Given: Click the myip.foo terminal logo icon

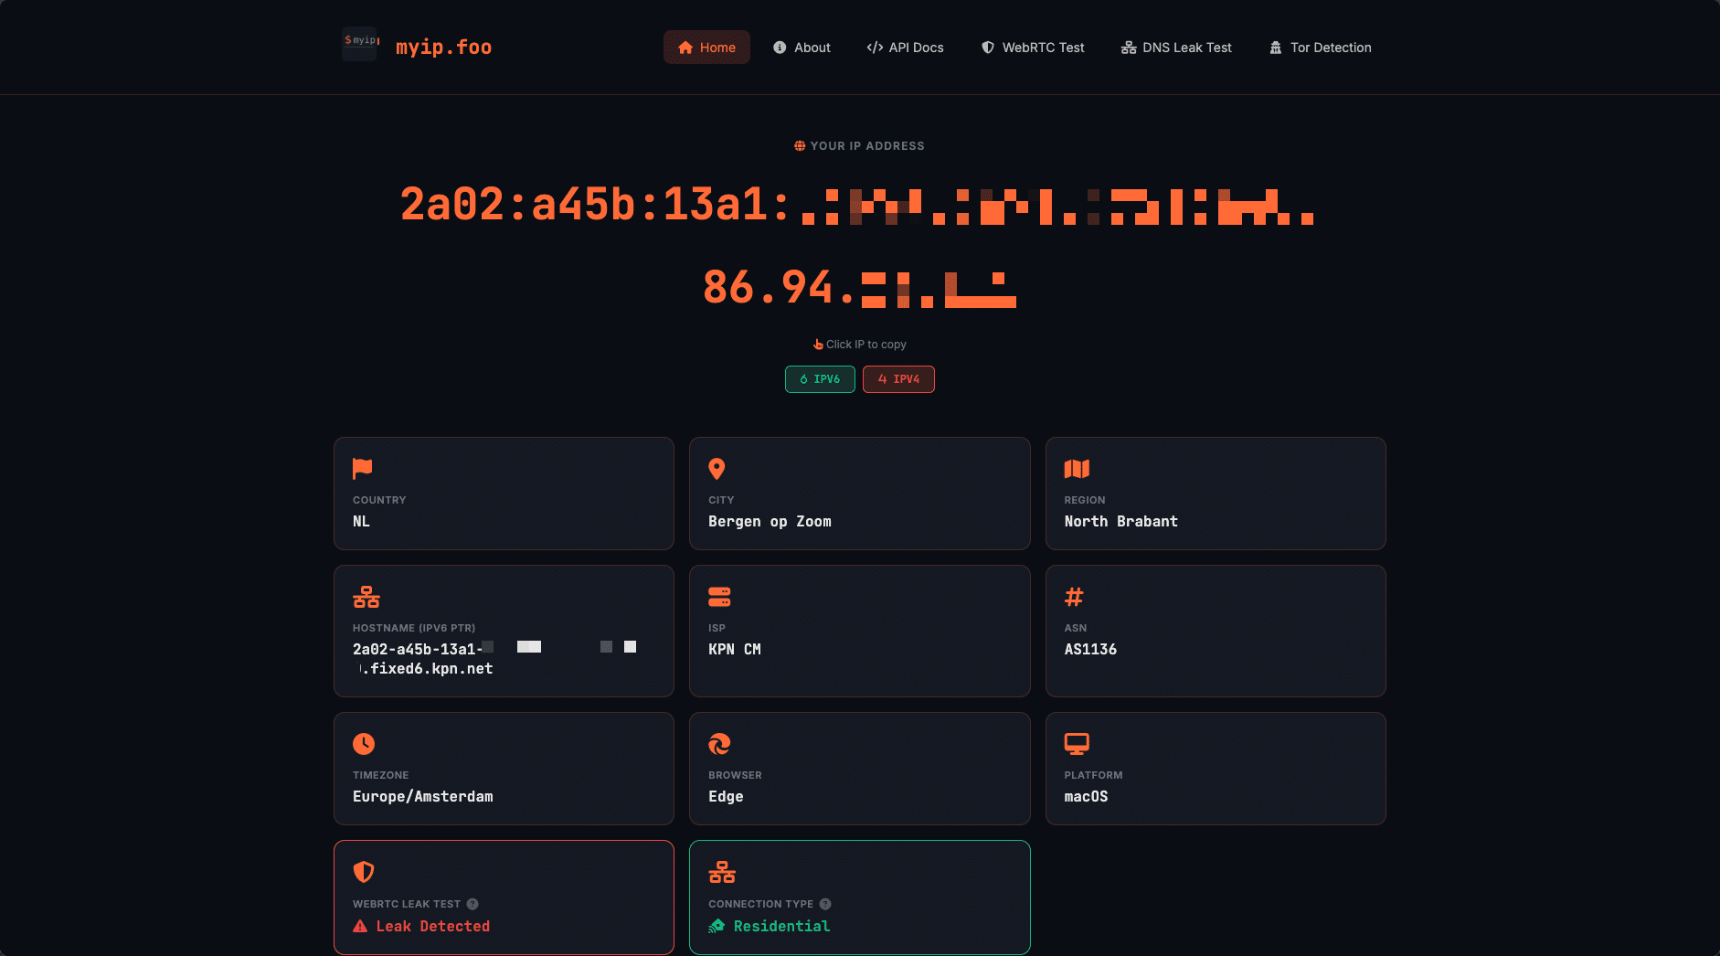Looking at the screenshot, I should tap(360, 45).
